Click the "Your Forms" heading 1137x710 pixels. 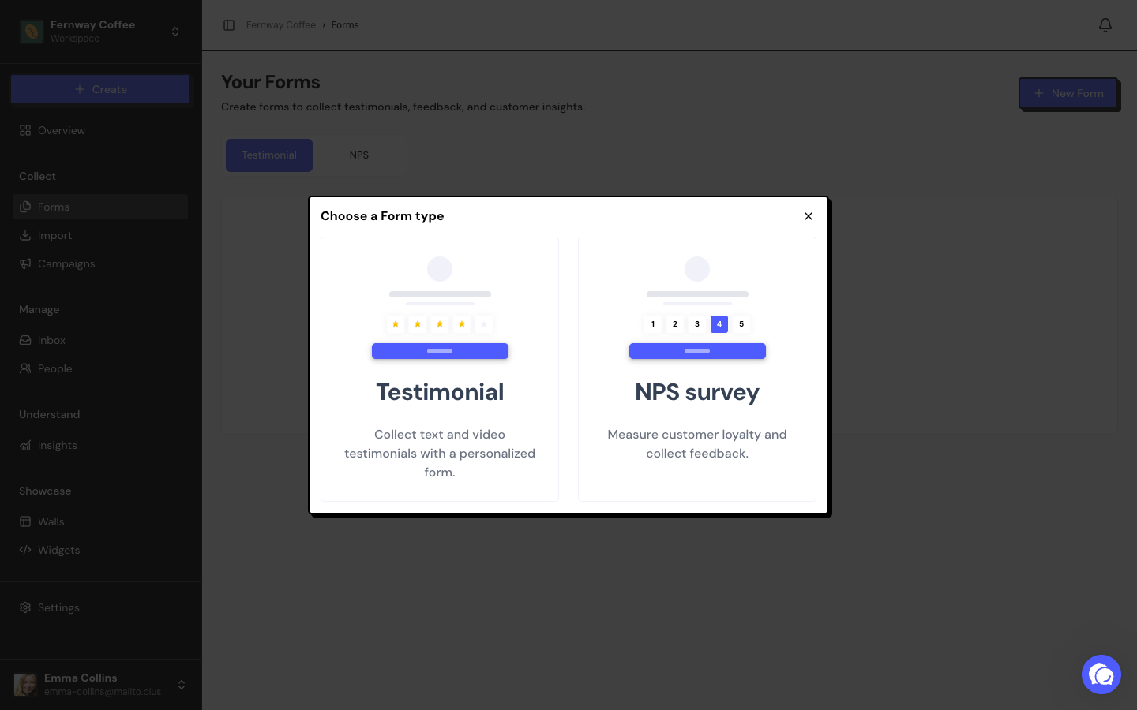coord(271,82)
